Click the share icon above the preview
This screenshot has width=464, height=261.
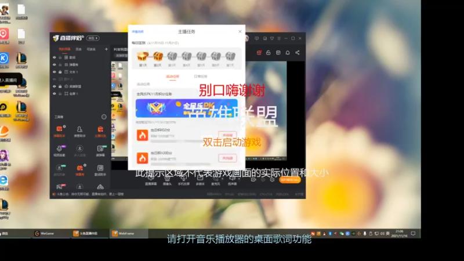pos(298,53)
